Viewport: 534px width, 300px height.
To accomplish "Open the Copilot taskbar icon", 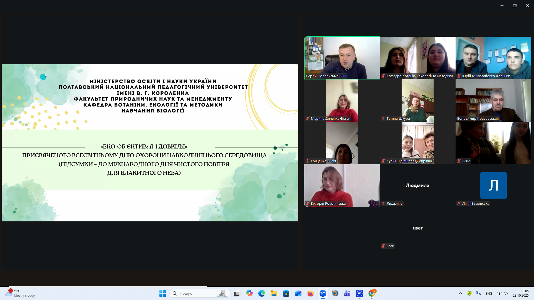I will tap(249, 293).
